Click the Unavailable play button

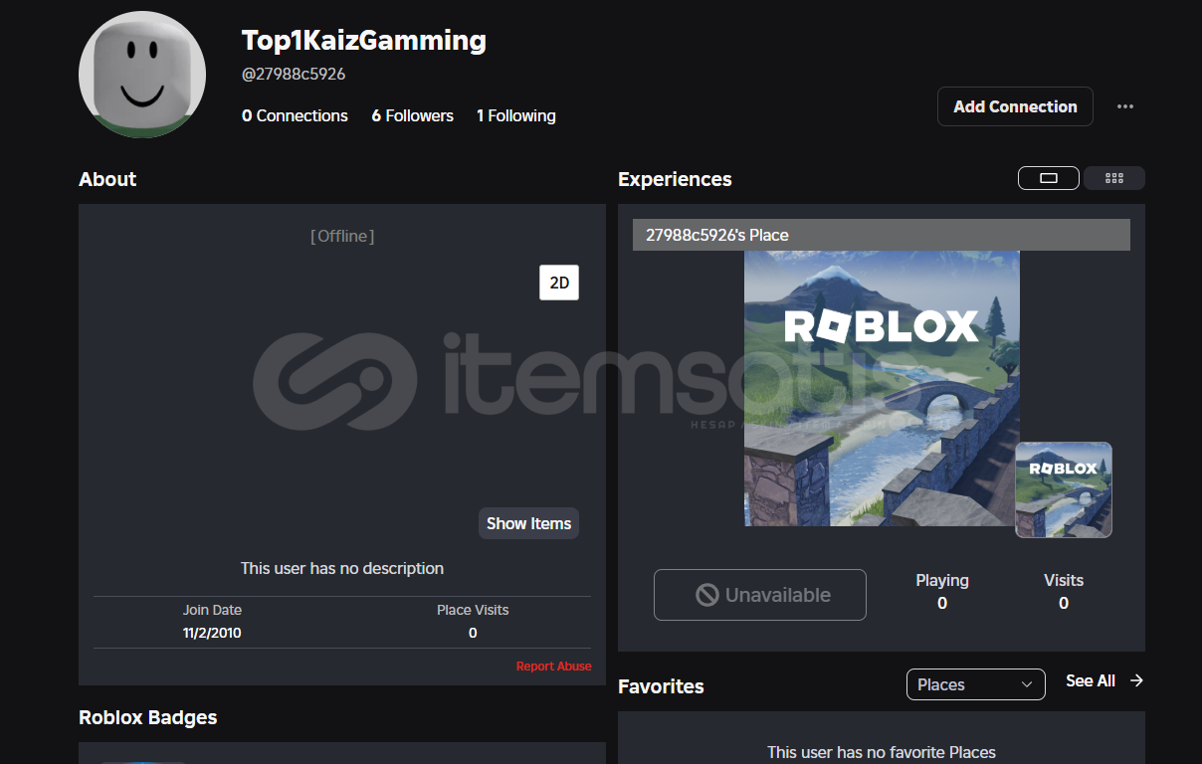[x=760, y=595]
